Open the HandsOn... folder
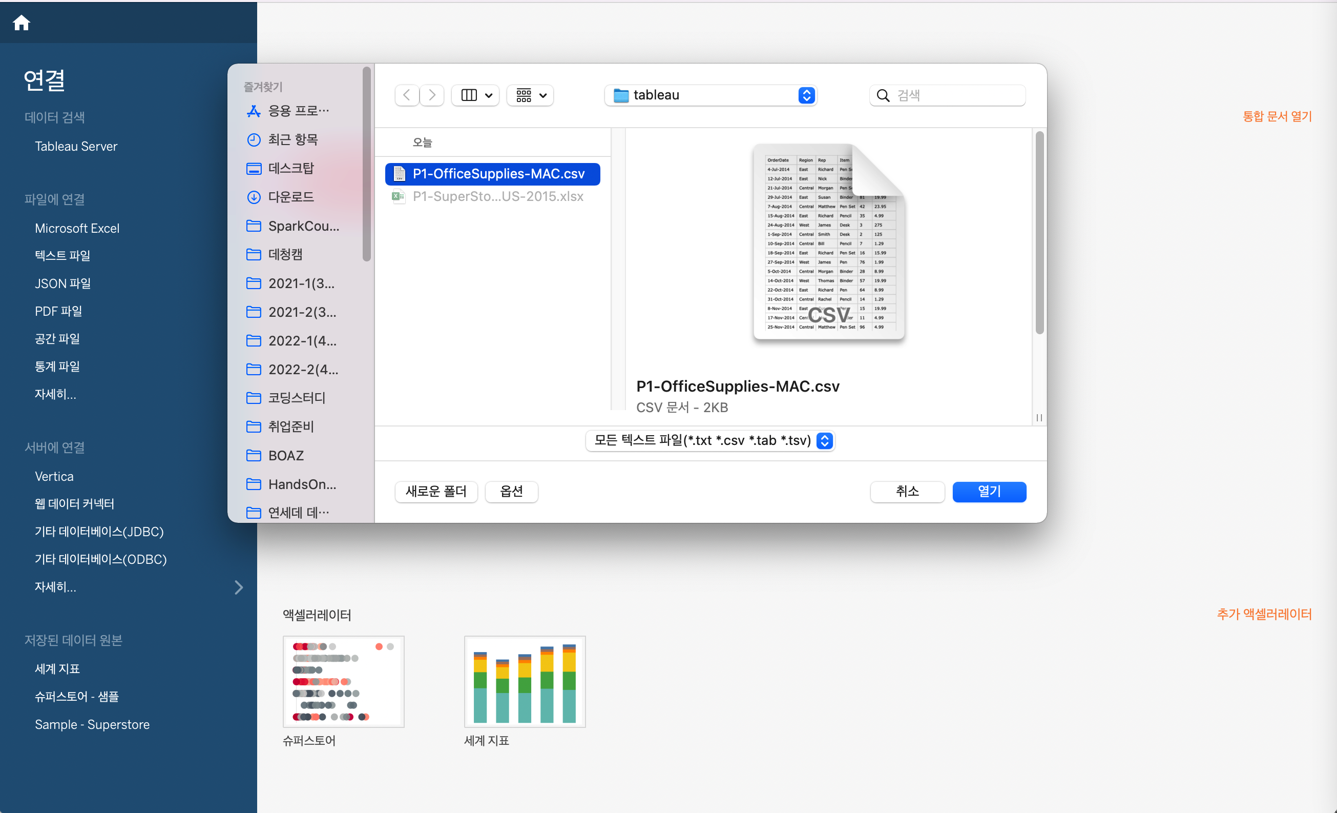This screenshot has height=813, width=1337. point(291,484)
